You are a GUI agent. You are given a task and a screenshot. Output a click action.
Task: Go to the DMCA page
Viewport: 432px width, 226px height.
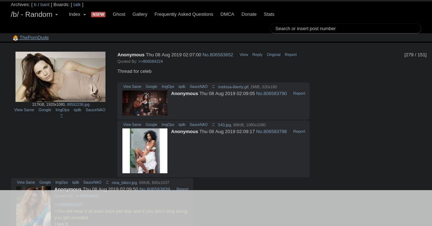tap(227, 14)
